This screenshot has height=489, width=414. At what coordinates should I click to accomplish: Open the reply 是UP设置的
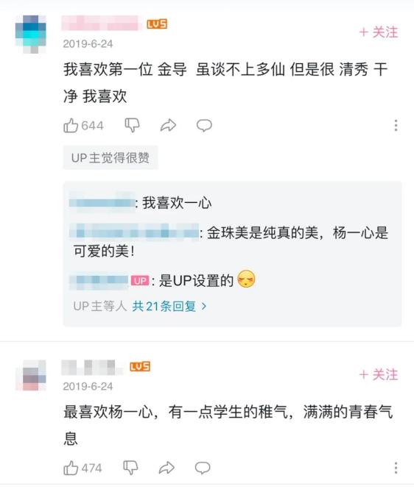(162, 280)
